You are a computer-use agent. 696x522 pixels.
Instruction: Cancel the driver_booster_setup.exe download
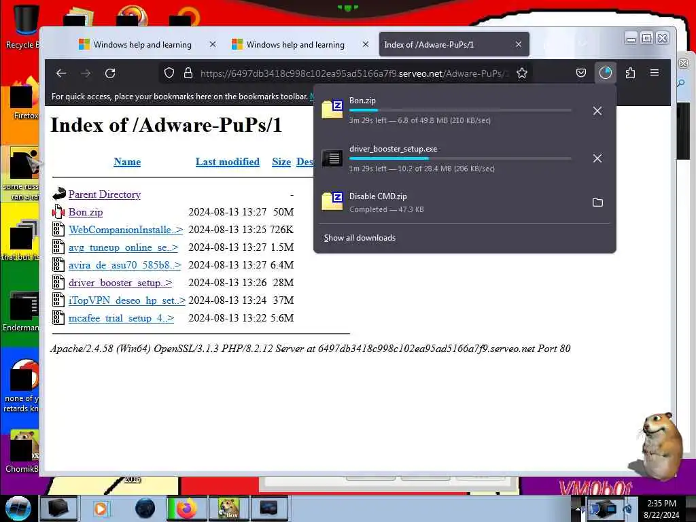(x=597, y=158)
